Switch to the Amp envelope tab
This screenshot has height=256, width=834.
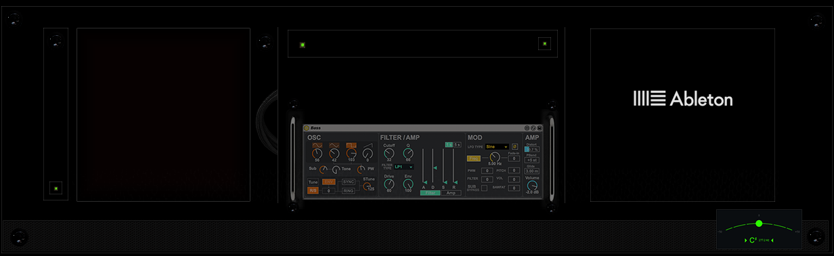tap(451, 193)
